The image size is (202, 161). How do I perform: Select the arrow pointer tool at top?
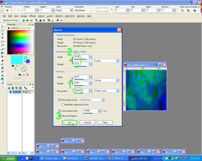2,26
